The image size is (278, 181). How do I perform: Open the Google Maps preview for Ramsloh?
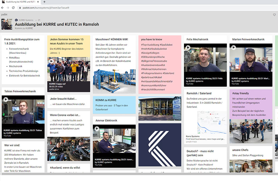coord(212,122)
